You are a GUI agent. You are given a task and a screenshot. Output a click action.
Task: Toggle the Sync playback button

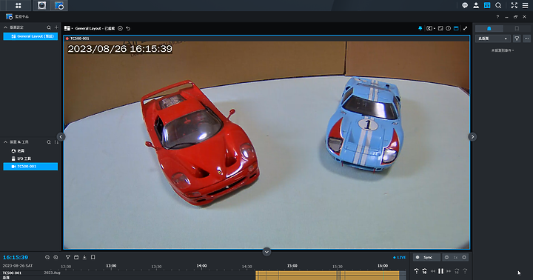[x=426, y=258]
